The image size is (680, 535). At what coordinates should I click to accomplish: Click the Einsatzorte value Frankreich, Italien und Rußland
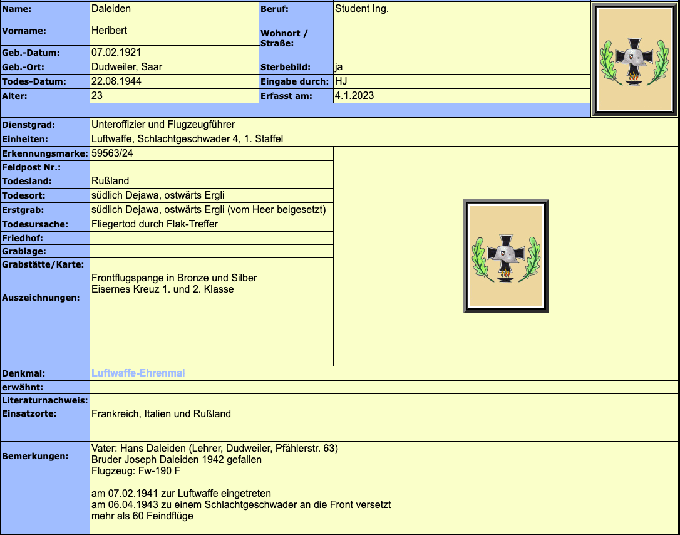[x=161, y=414]
